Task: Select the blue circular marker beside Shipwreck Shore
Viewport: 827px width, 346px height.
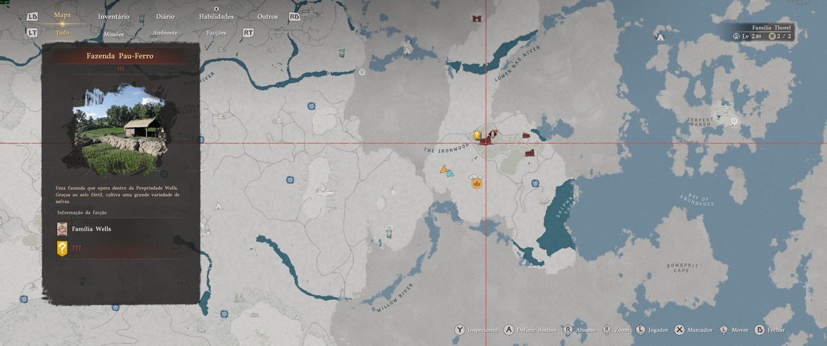Action: tap(535, 183)
